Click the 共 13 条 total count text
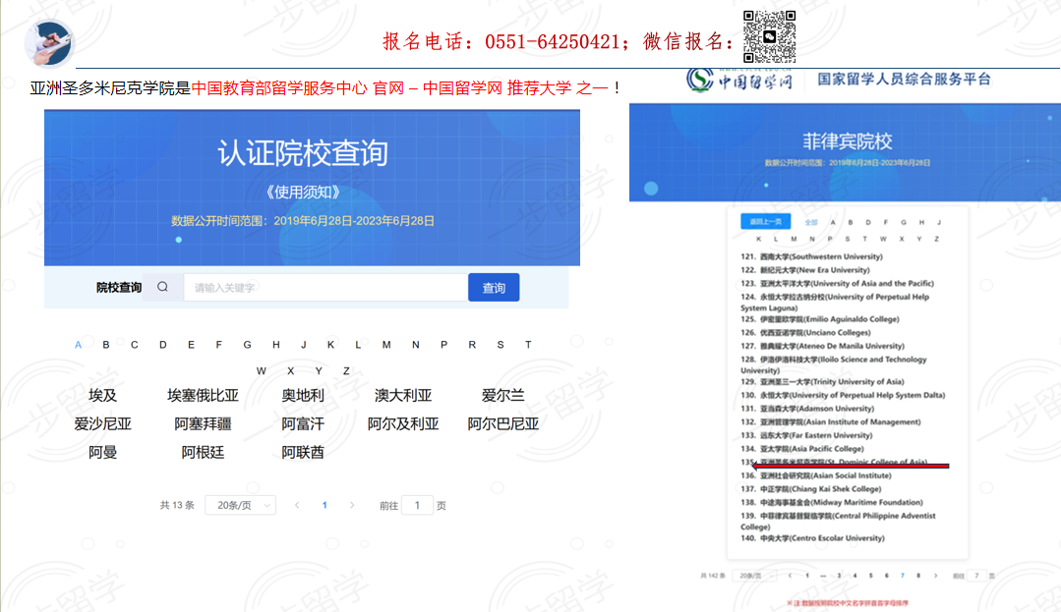Viewport: 1061px width, 612px height. pyautogui.click(x=177, y=505)
